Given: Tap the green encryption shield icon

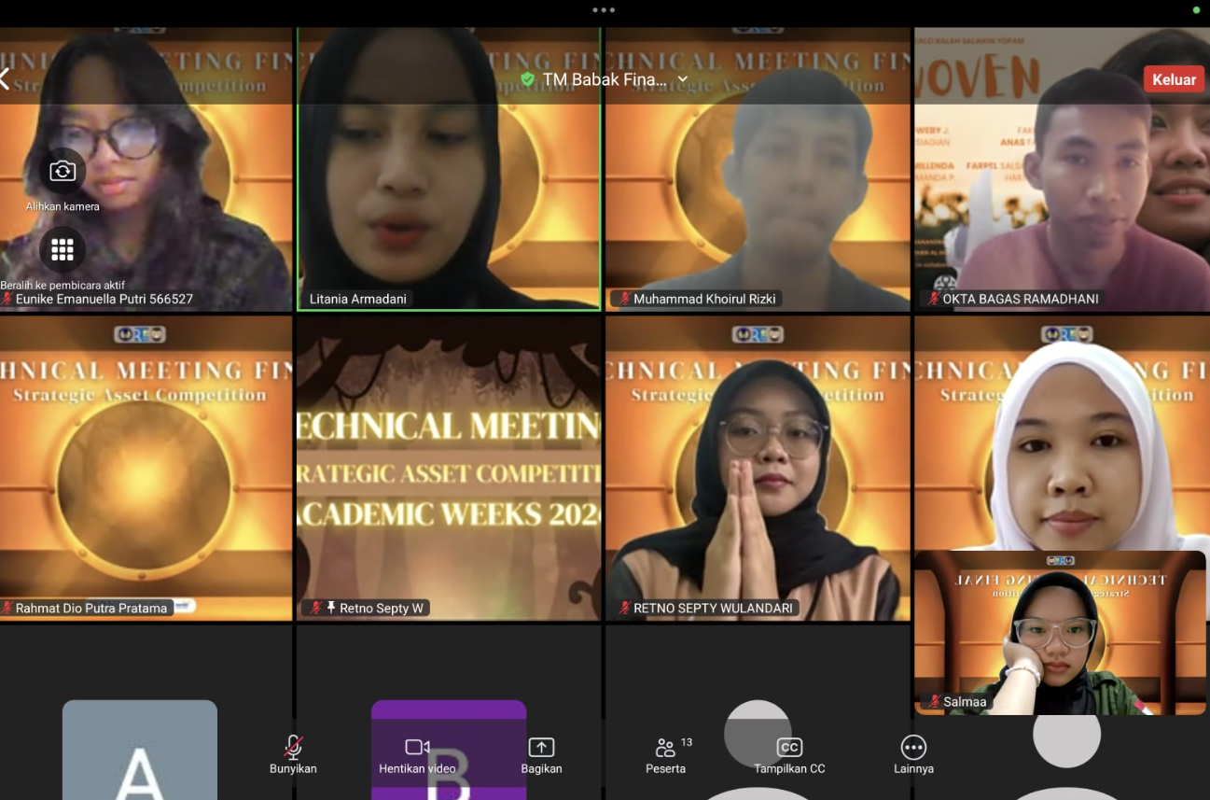Looking at the screenshot, I should 527,79.
